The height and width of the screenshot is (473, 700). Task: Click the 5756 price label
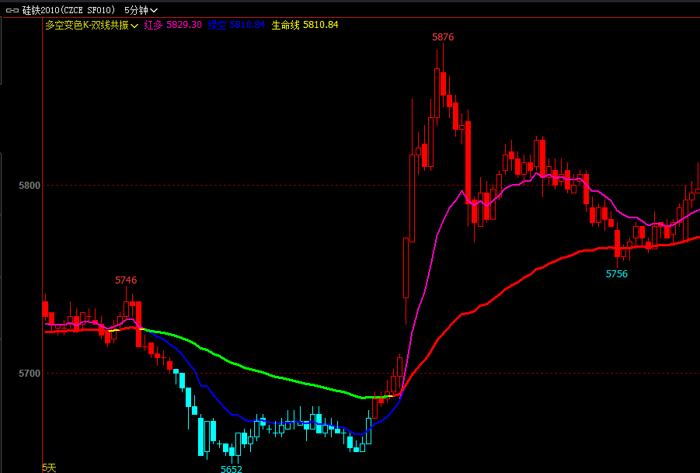coord(617,274)
